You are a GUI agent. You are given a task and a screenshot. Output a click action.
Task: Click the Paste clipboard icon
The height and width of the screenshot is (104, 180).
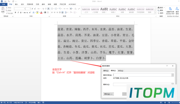(x=3, y=10)
